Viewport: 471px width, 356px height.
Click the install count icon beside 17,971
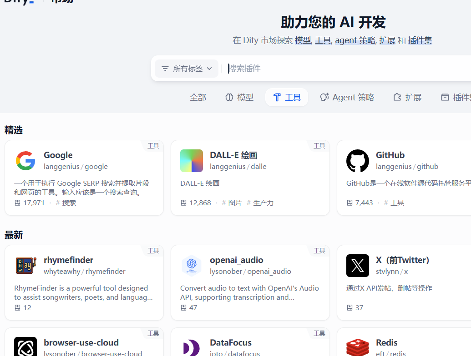17,203
